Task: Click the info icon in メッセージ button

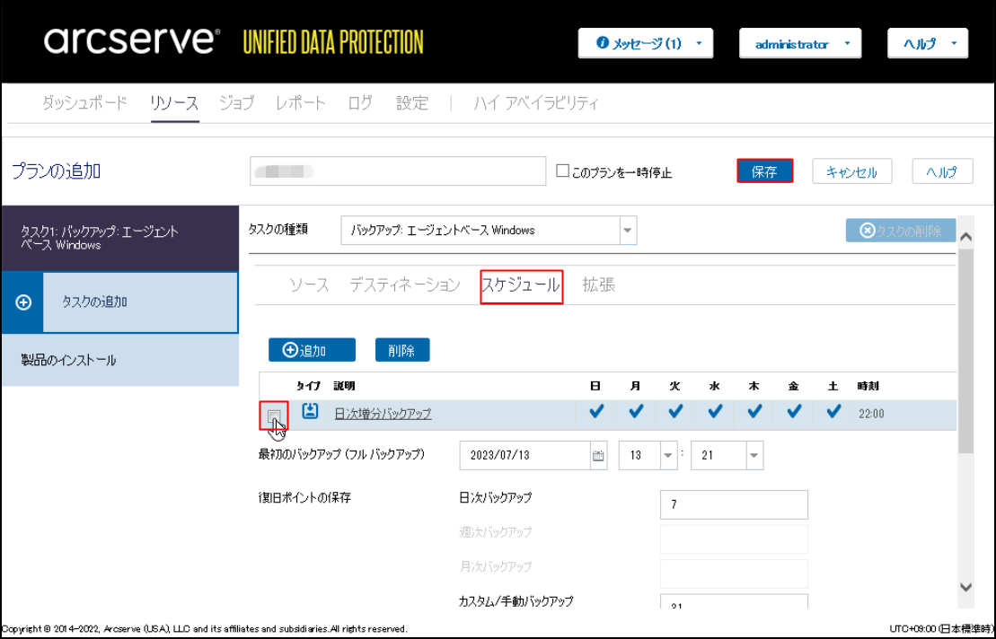Action: [603, 43]
